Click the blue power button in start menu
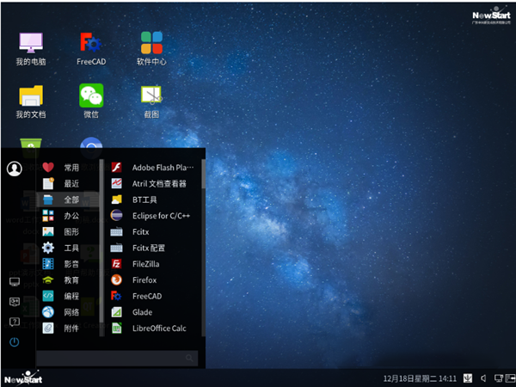 [x=14, y=342]
